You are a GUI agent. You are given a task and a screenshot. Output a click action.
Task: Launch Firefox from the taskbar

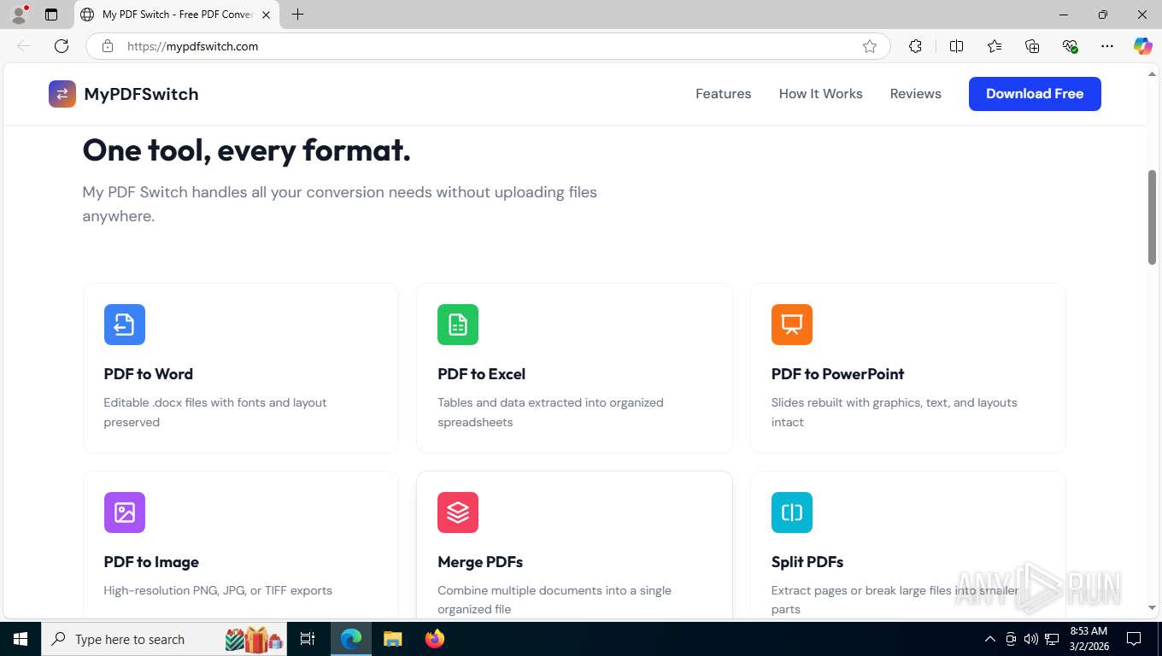point(435,639)
